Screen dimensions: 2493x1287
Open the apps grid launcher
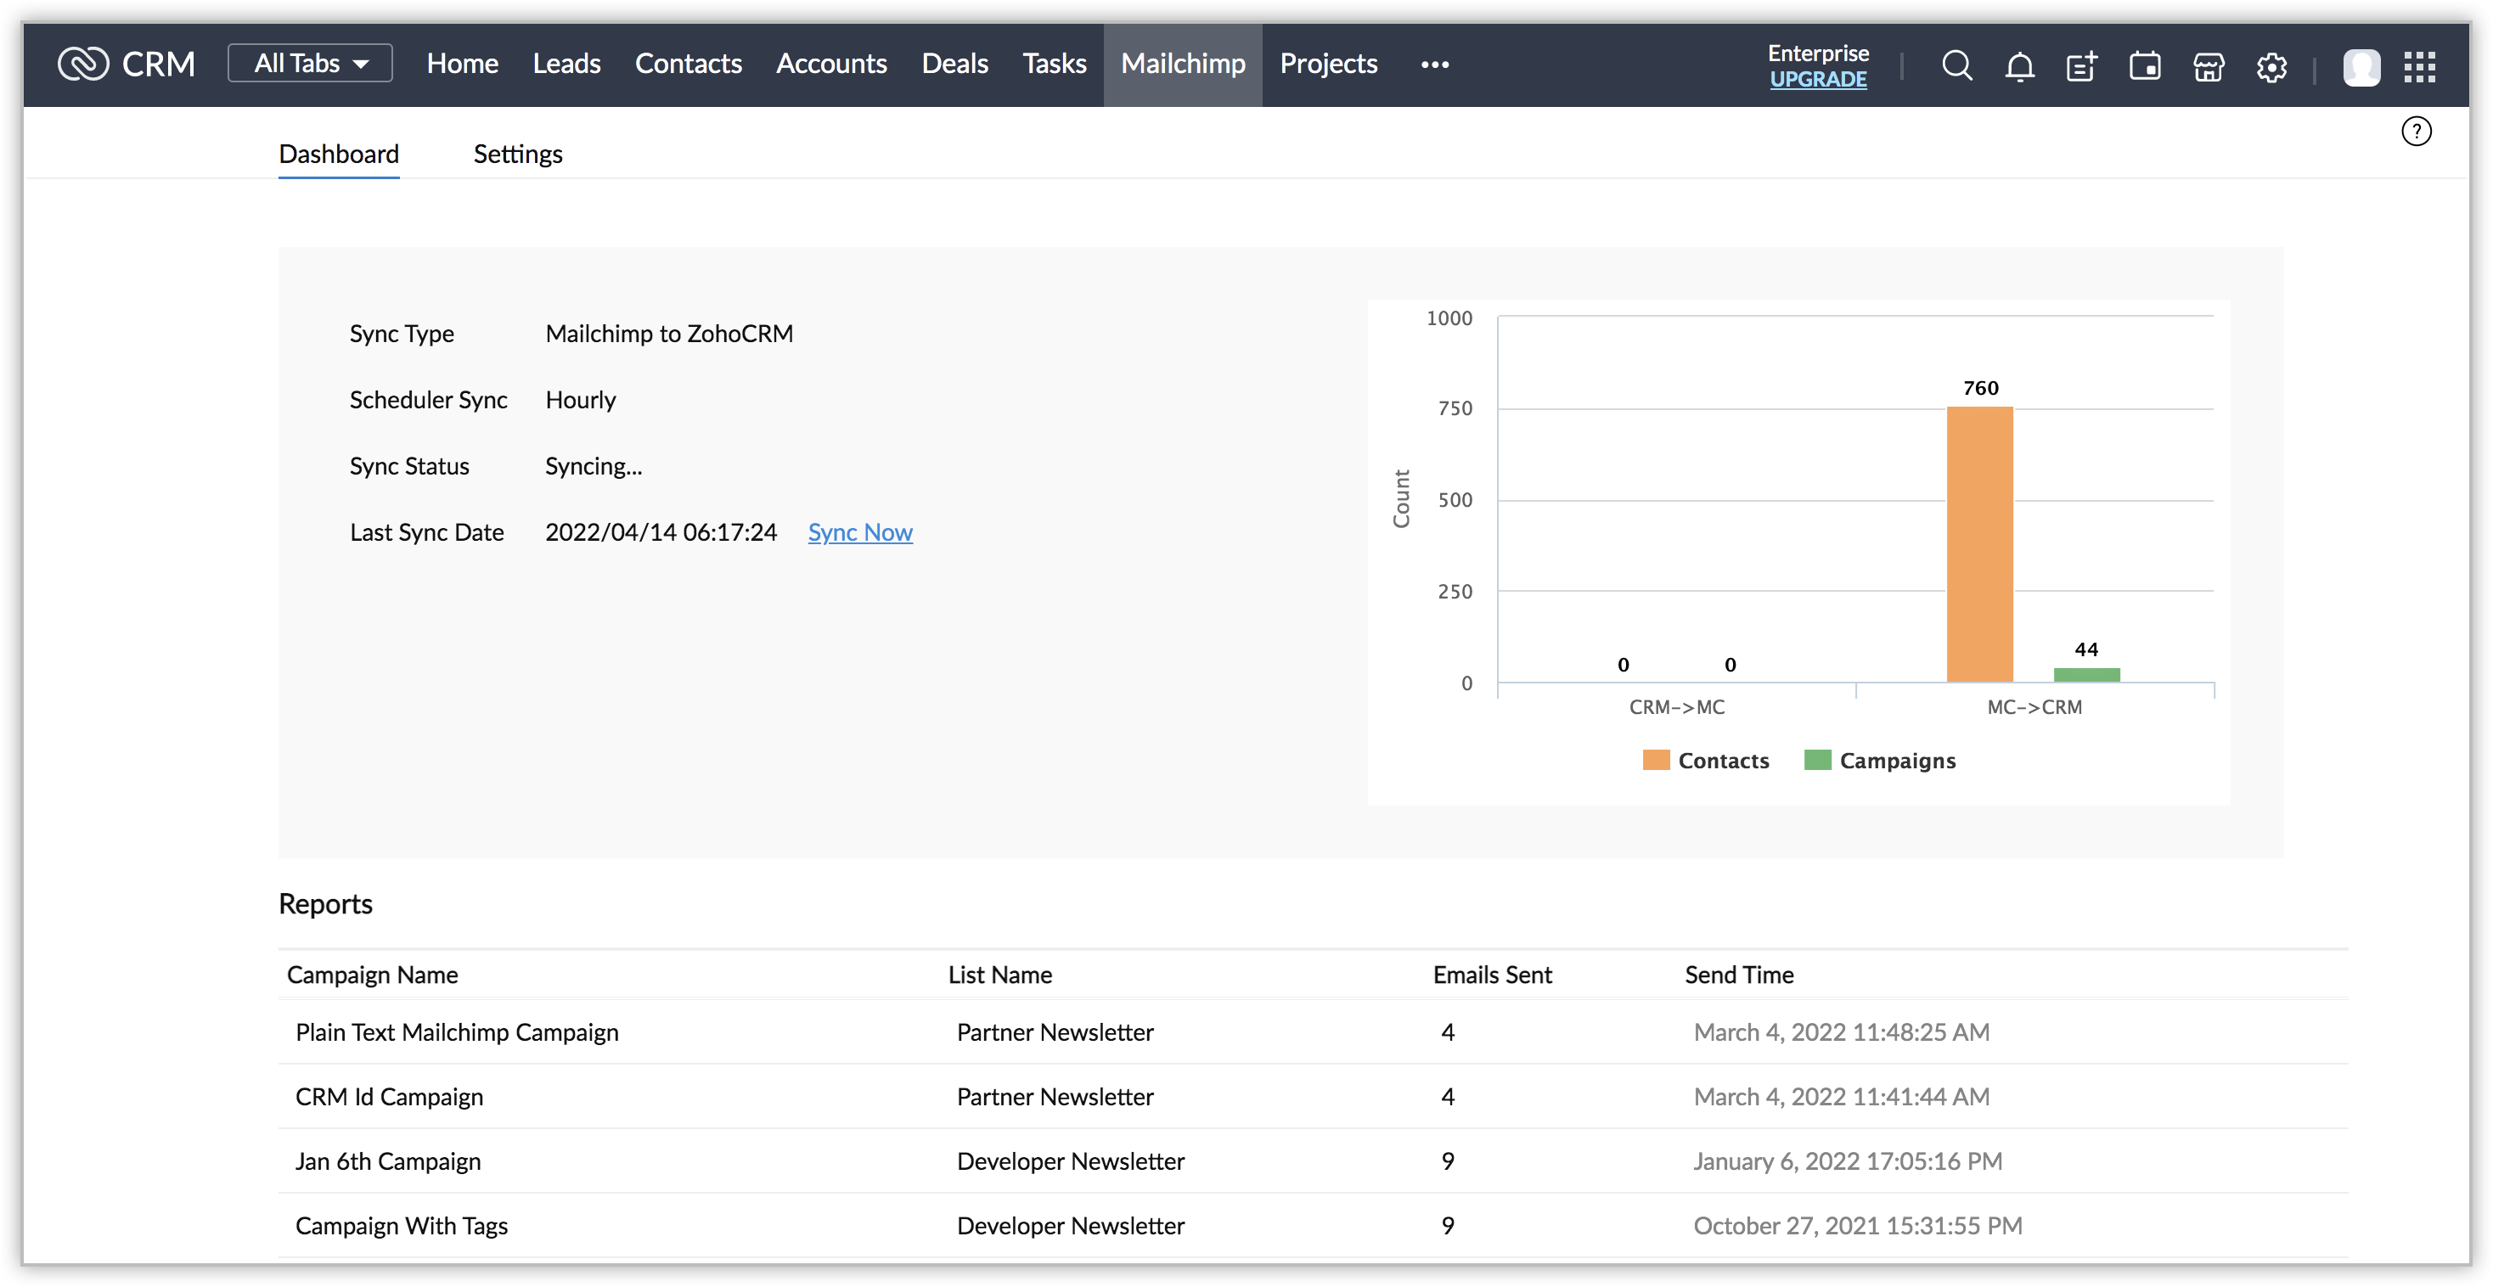pos(2419,68)
